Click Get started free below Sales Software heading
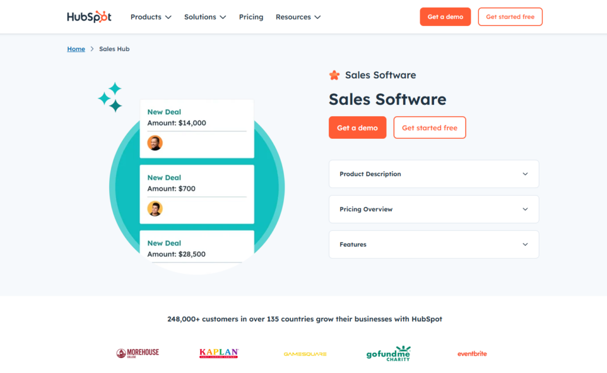Viewport: 607px width, 373px height. pos(430,128)
